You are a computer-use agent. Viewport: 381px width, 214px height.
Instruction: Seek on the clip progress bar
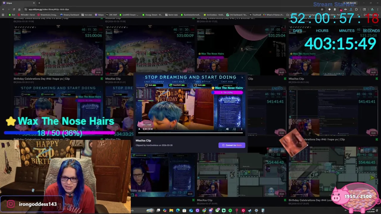pos(190,133)
